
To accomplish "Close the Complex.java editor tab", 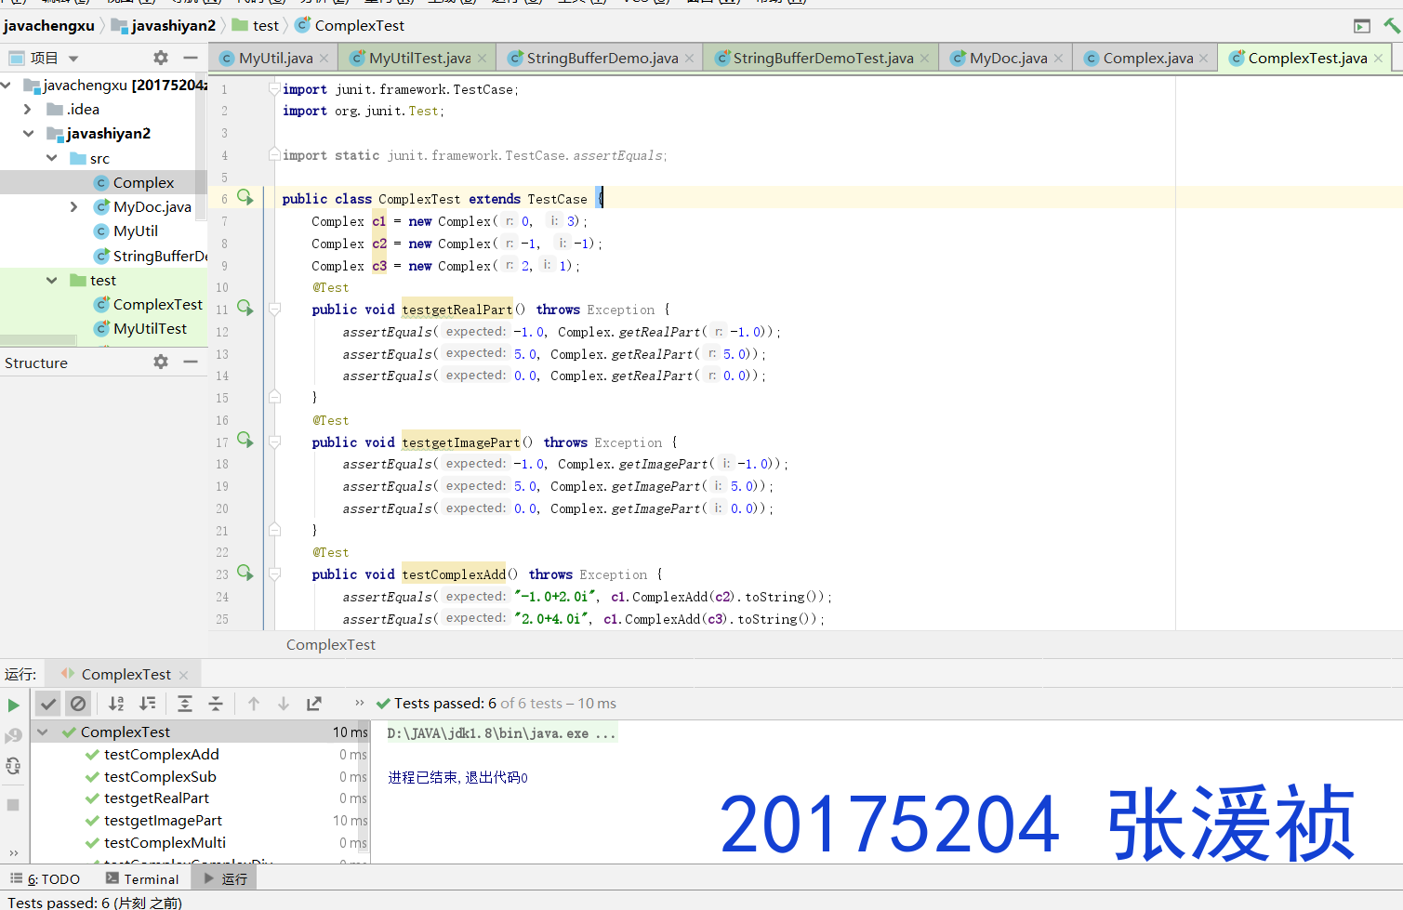I will point(1204,59).
